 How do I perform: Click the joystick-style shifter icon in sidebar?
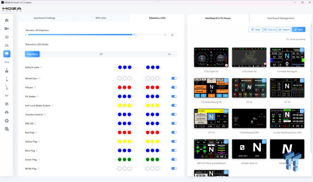coord(7,71)
